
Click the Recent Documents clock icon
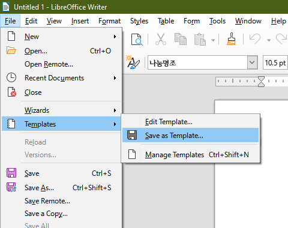click(11, 77)
